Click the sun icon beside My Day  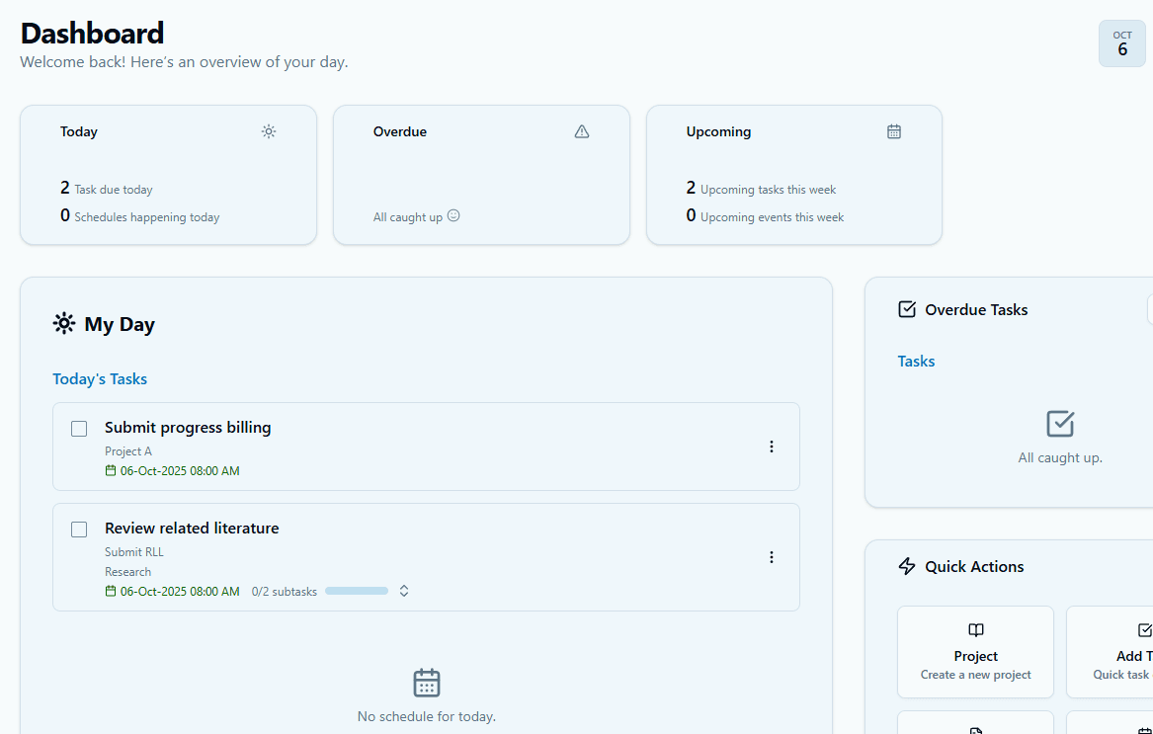64,324
